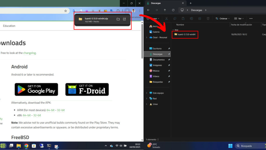
Task: Collapse the 'hoy' file group
Action: (x=173, y=30)
